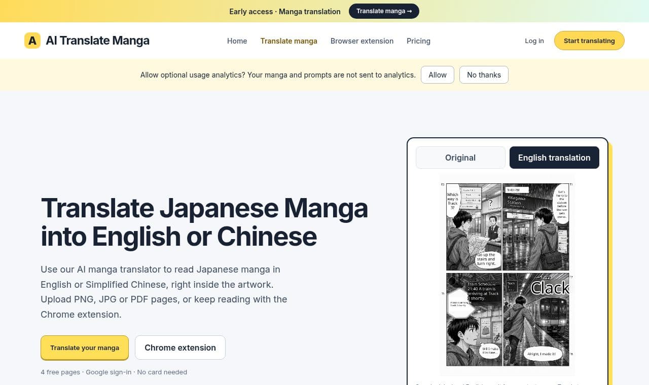Open the Translate manga nav item
The height and width of the screenshot is (385, 649).
[x=289, y=41]
